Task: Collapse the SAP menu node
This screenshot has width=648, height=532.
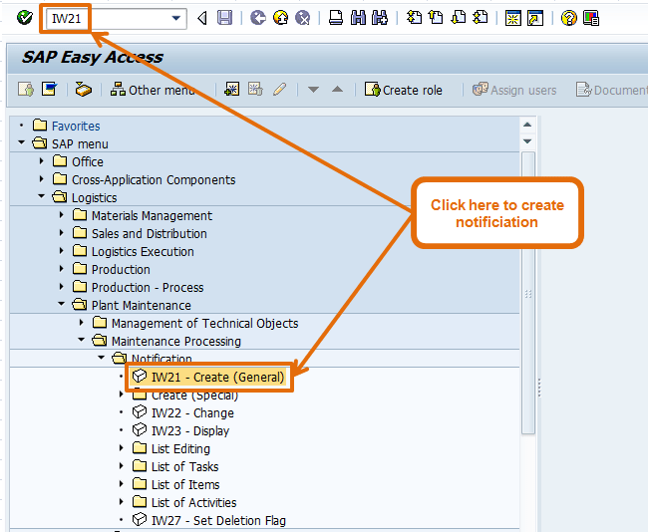Action: (x=22, y=142)
